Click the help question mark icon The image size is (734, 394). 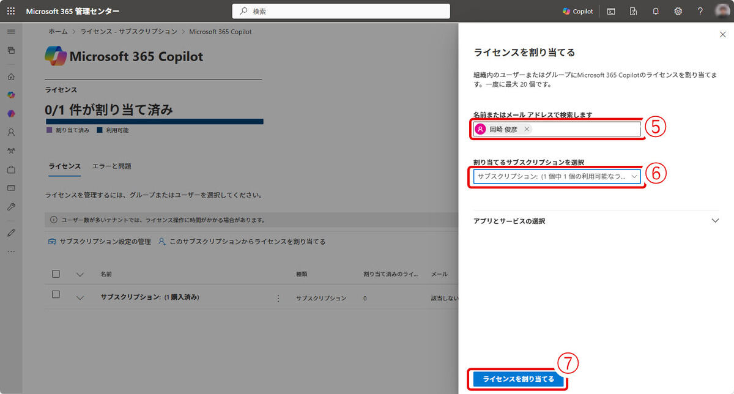pyautogui.click(x=700, y=11)
